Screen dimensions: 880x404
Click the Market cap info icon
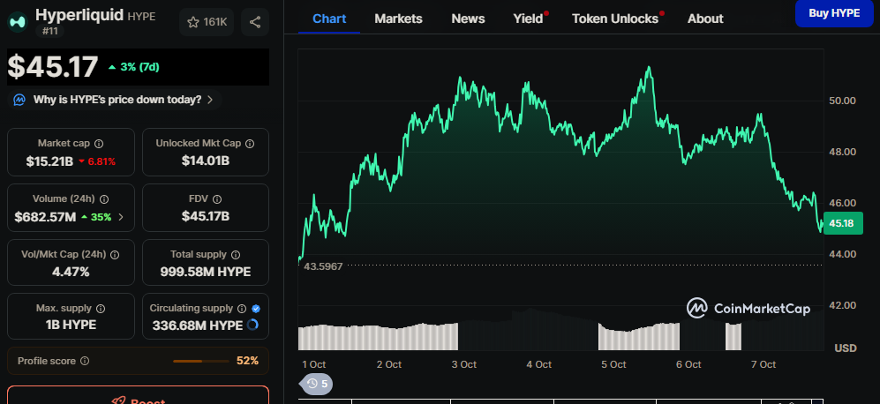(x=99, y=143)
